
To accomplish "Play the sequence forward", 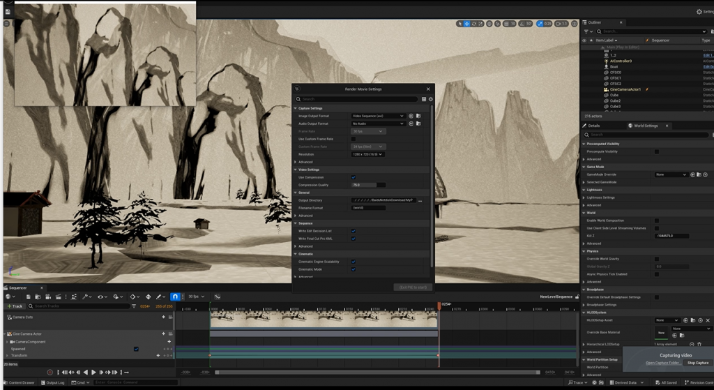I will point(93,373).
